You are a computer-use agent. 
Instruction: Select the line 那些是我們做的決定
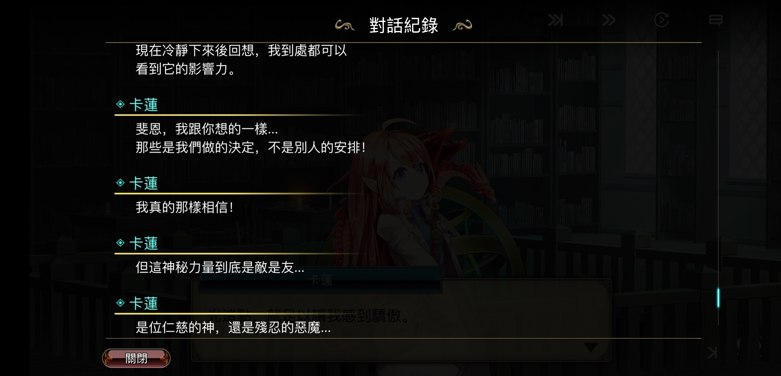[x=251, y=148]
